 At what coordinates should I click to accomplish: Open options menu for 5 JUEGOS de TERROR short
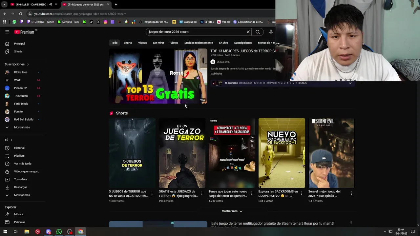152,193
